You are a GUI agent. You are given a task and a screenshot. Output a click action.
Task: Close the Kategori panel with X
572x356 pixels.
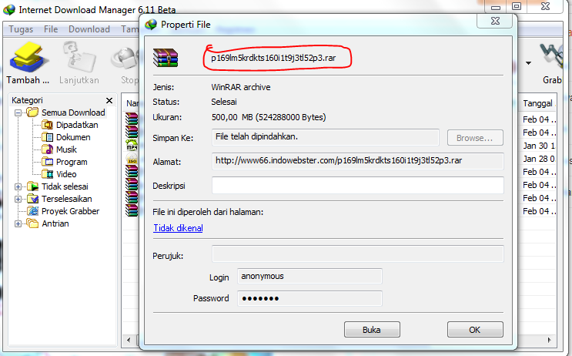(109, 100)
